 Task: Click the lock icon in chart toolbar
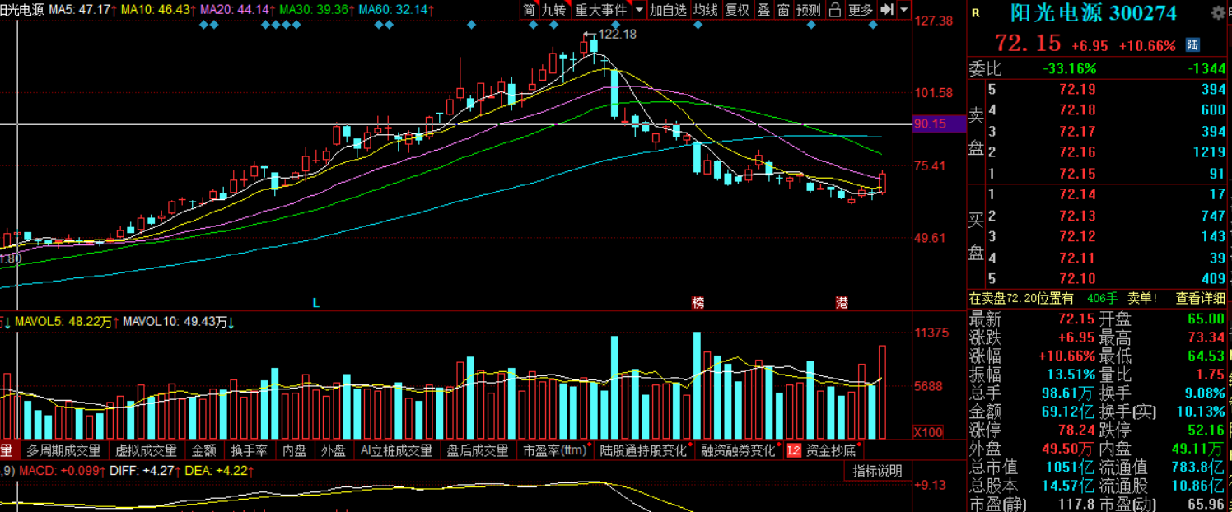point(835,10)
